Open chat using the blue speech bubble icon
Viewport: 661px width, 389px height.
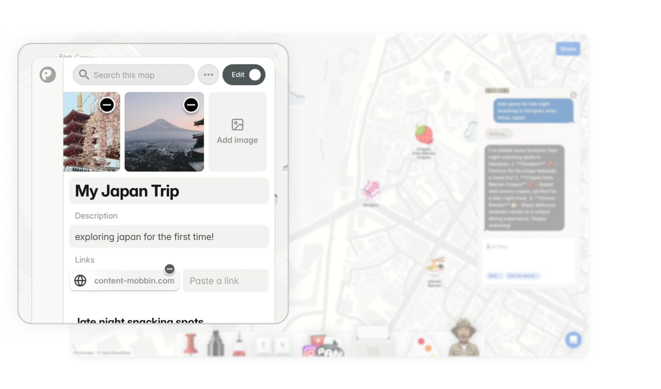point(573,340)
